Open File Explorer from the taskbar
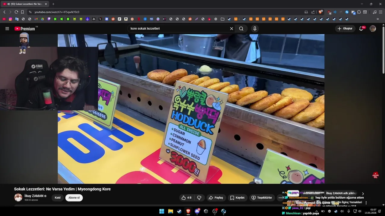The image size is (385, 216). click(171, 211)
